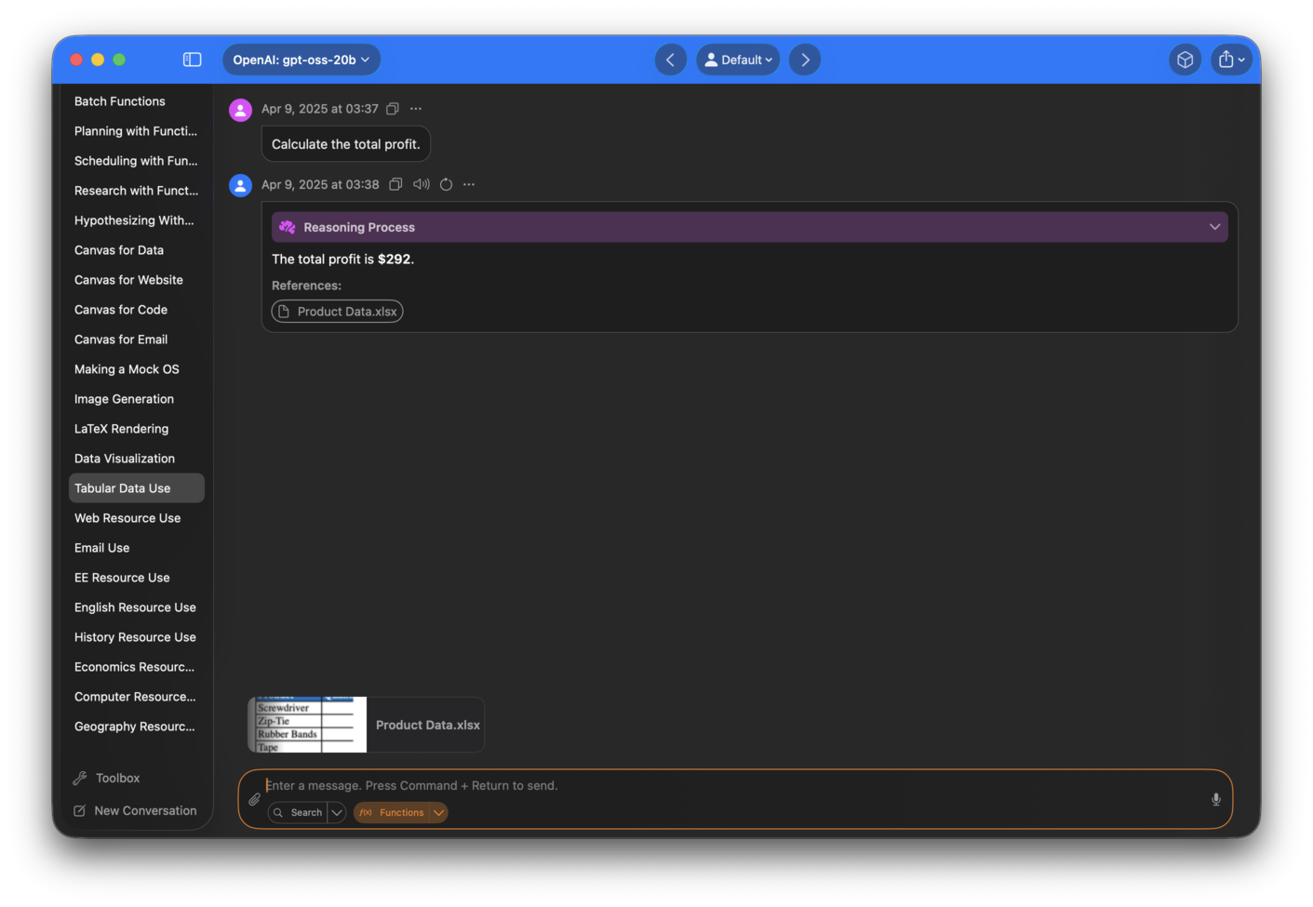Copy the user message from 03:37
Screen dimensions: 1313x907
(x=393, y=109)
